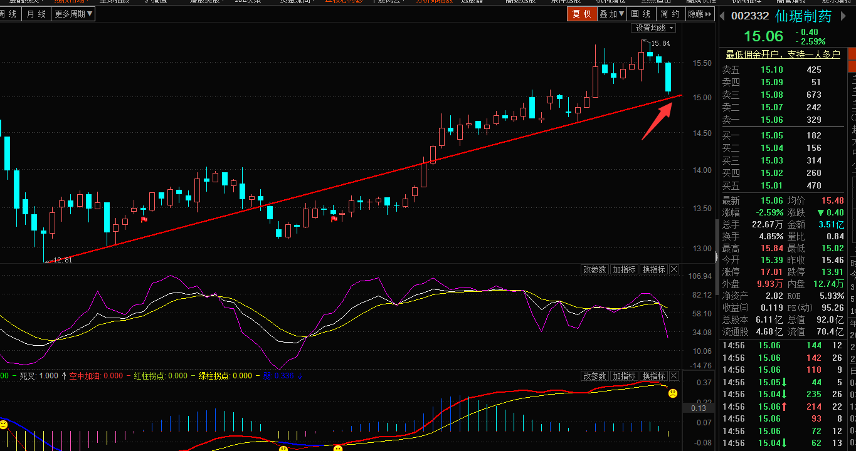Viewport: 856px width, 451px height.
Task: Click 改参数 on the KDJ panel
Action: tap(594, 269)
